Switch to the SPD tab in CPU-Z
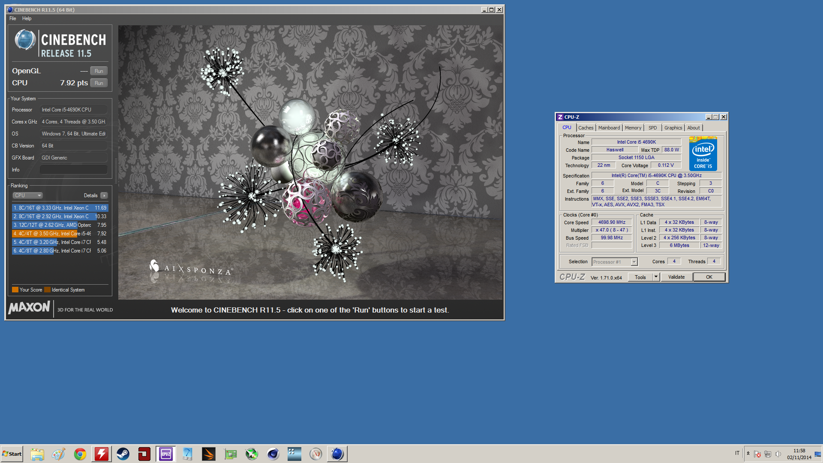The height and width of the screenshot is (463, 823). [652, 128]
